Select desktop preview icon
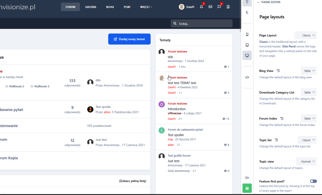322x195 pixels. tap(247, 56)
